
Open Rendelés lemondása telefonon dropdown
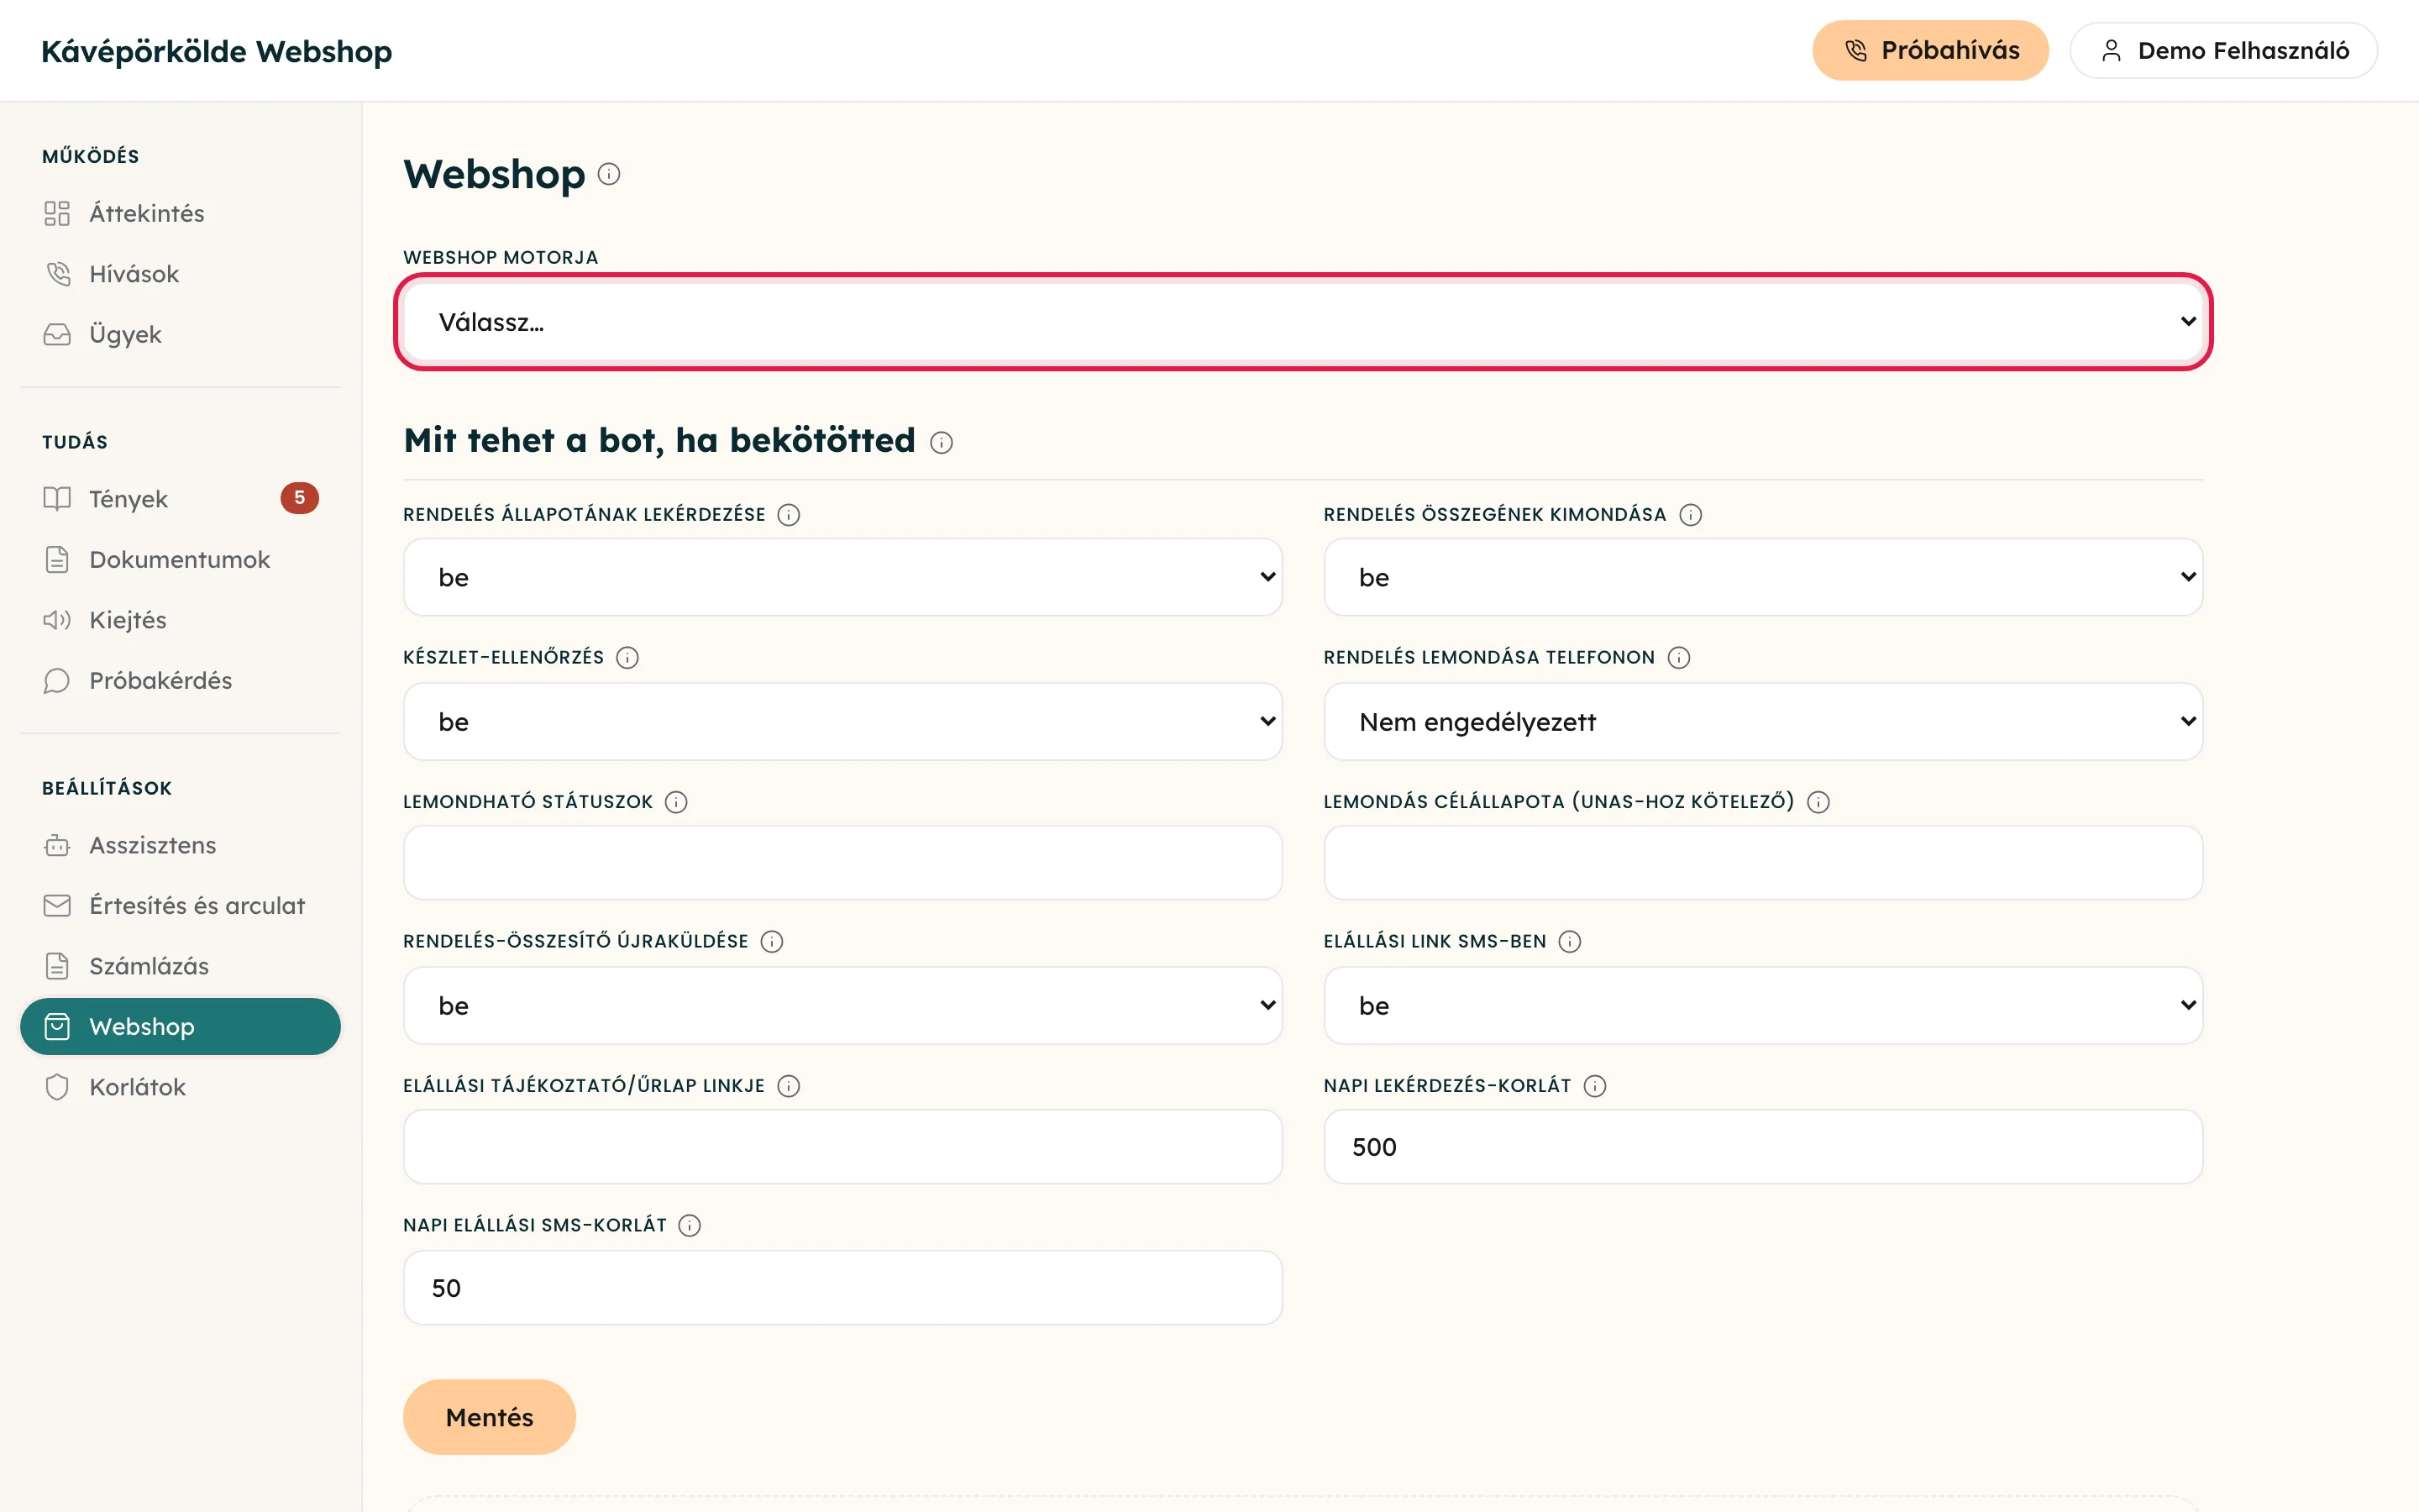coord(1763,721)
